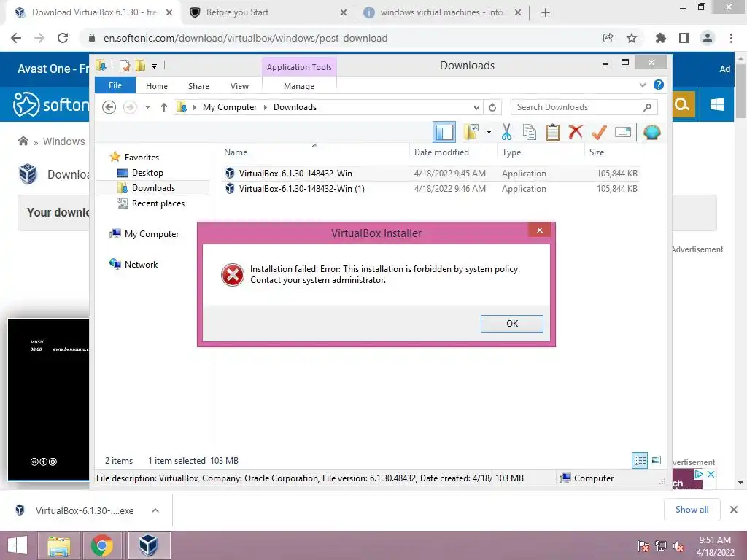Viewport: 747px width, 560px height.
Task: Select Network in navigation pane
Action: point(141,264)
